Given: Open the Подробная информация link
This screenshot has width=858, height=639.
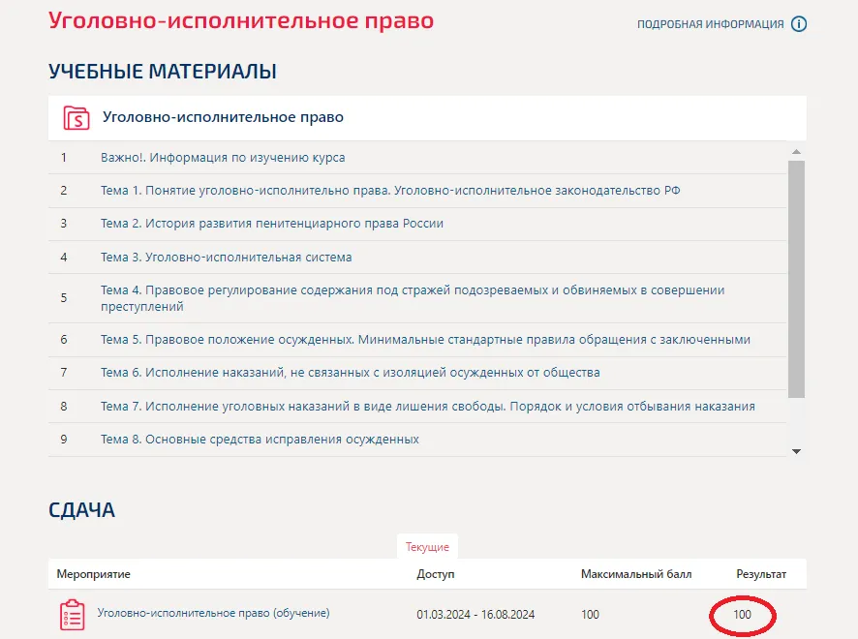Looking at the screenshot, I should tap(710, 24).
